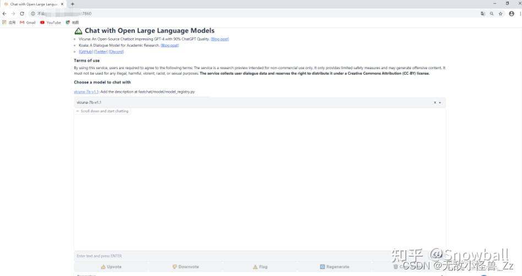
Task: Click the Downvote button
Action: (186, 267)
